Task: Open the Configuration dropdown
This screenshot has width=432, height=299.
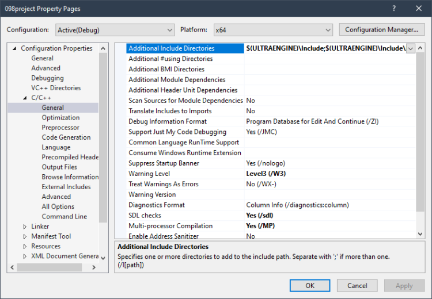Action: point(115,29)
